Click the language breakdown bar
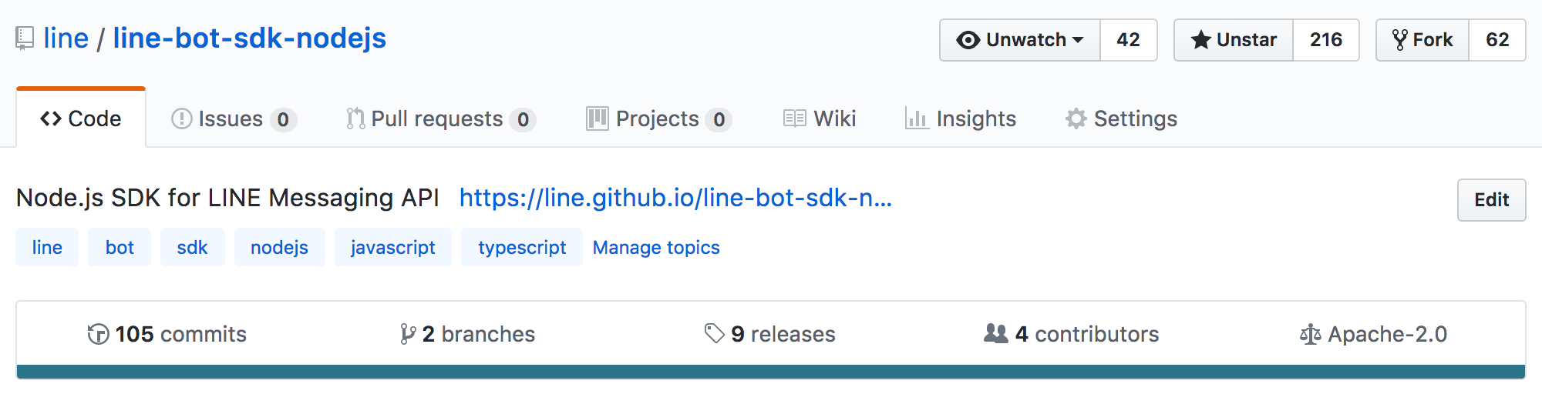1542x394 pixels. [x=771, y=372]
